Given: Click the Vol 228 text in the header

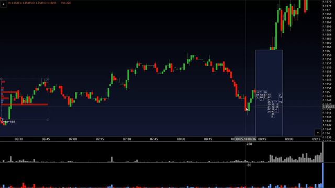Looking at the screenshot, I should (x=66, y=3).
